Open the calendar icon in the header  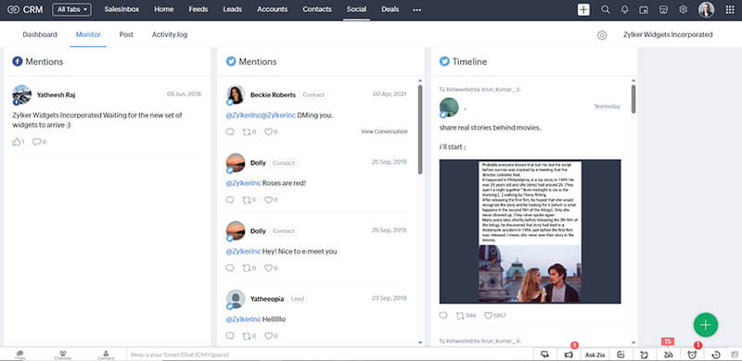644,9
